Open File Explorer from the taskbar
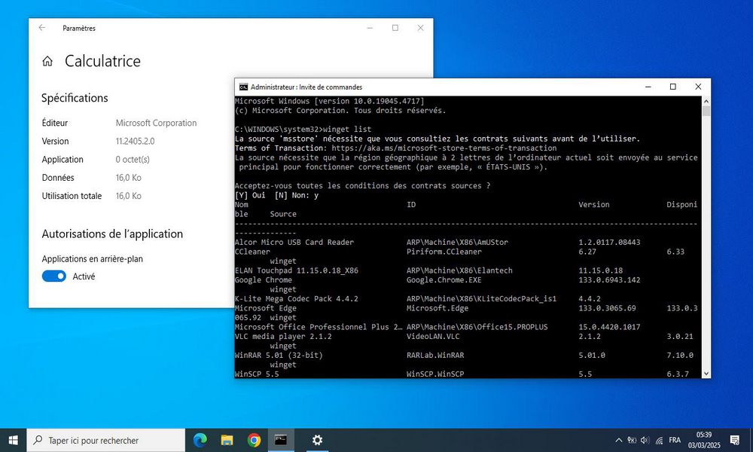The height and width of the screenshot is (452, 753). (227, 439)
